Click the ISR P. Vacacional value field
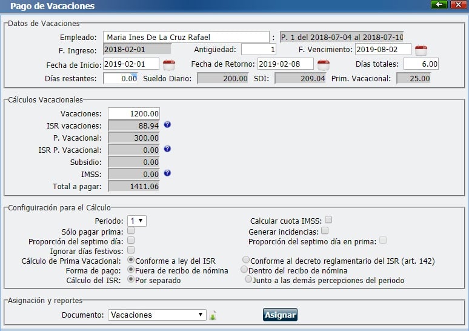 point(134,150)
